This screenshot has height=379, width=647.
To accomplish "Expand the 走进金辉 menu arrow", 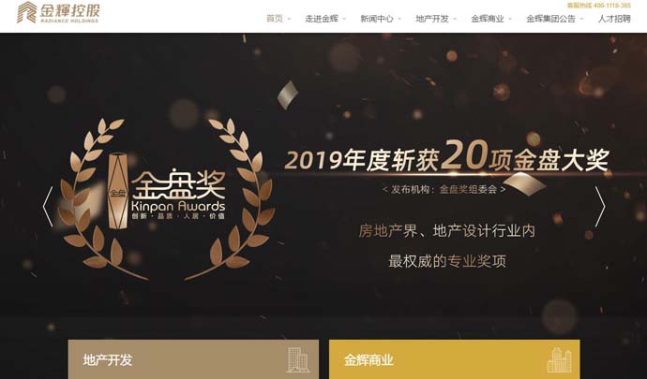I will pyautogui.click(x=344, y=19).
